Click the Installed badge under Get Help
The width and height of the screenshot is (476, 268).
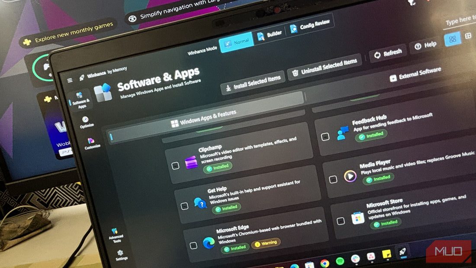tap(226, 208)
